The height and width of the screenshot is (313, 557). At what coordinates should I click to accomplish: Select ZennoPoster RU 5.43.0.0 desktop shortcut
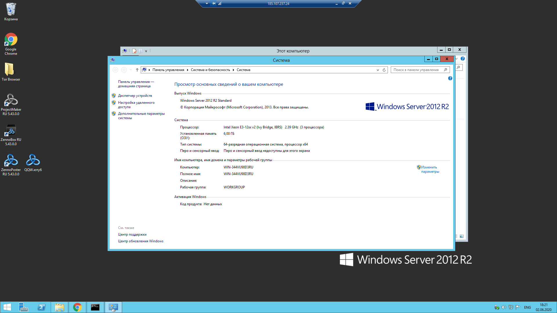11,165
